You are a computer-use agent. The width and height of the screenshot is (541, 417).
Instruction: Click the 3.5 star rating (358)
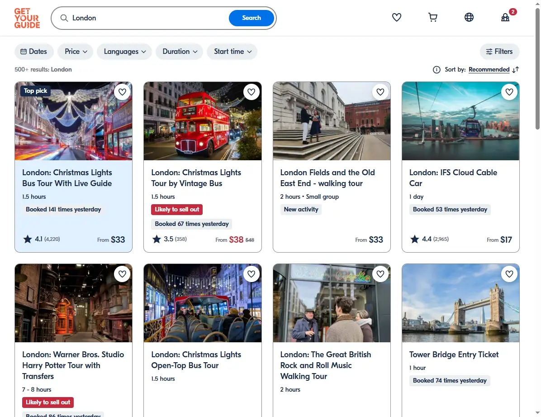coord(170,239)
